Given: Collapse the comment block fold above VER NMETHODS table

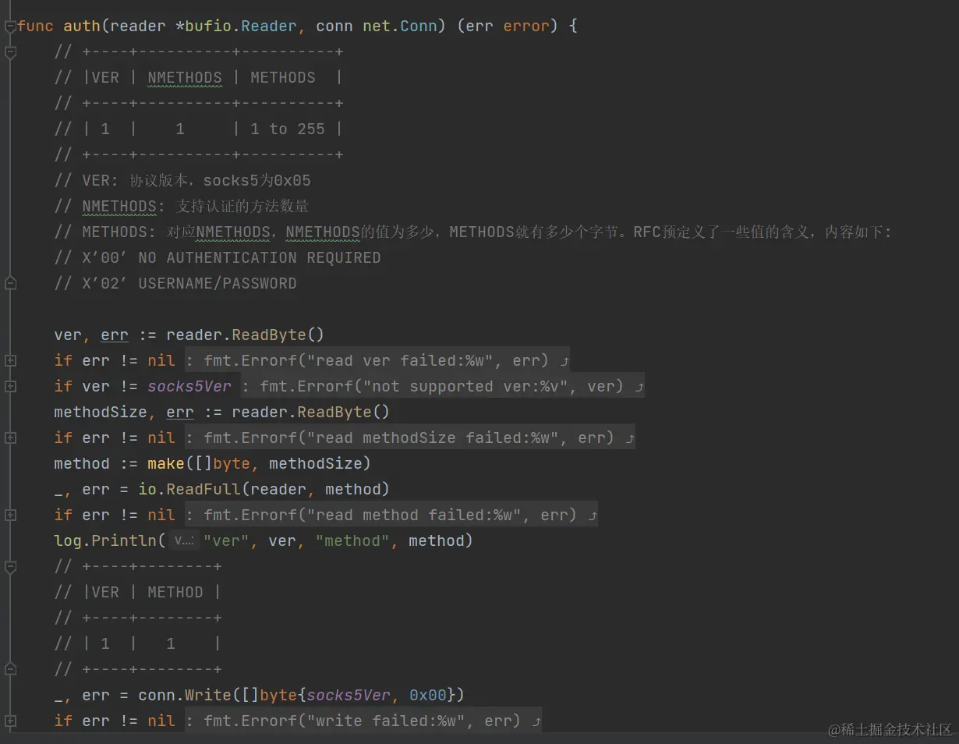Looking at the screenshot, I should [x=10, y=52].
